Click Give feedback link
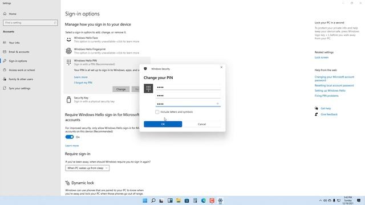The image size is (365, 205). [x=329, y=114]
